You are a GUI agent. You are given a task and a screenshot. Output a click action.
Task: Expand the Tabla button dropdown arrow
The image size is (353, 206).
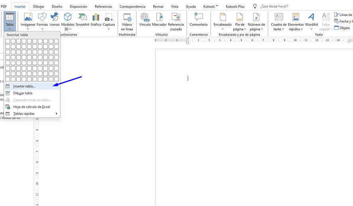10,29
